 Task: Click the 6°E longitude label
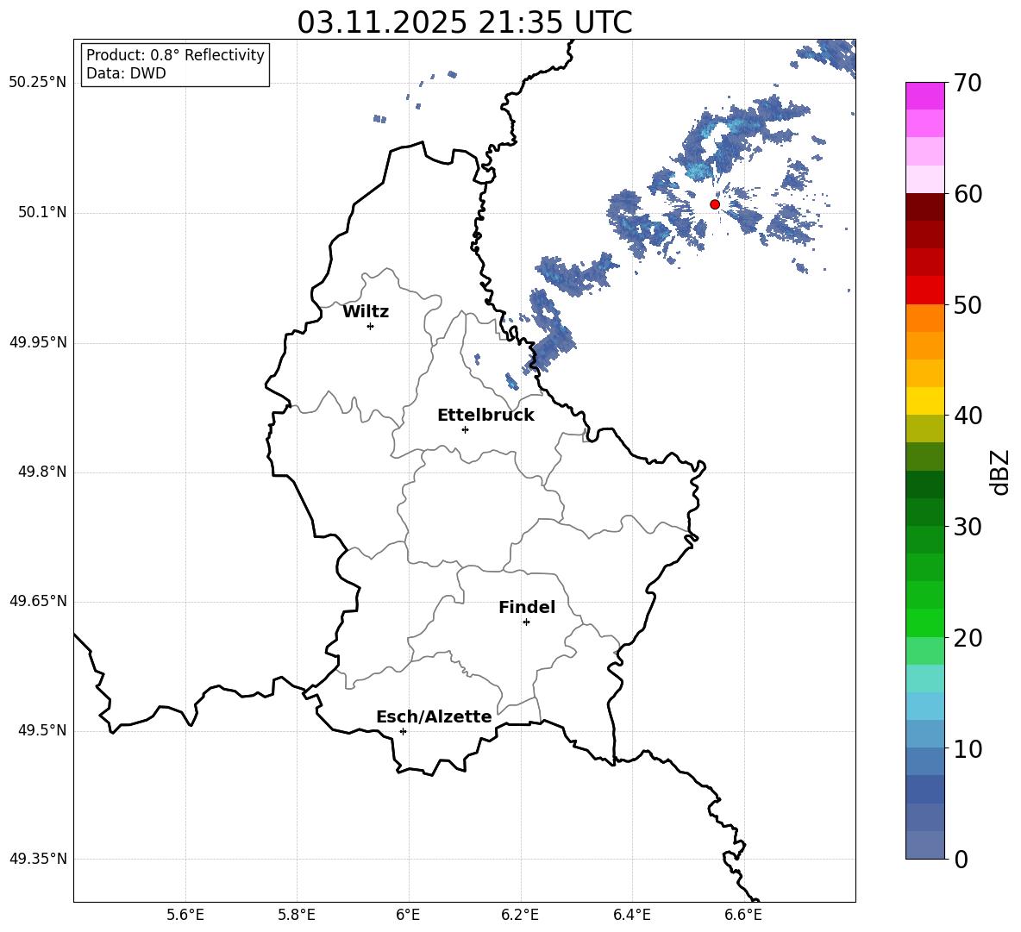pyautogui.click(x=408, y=915)
